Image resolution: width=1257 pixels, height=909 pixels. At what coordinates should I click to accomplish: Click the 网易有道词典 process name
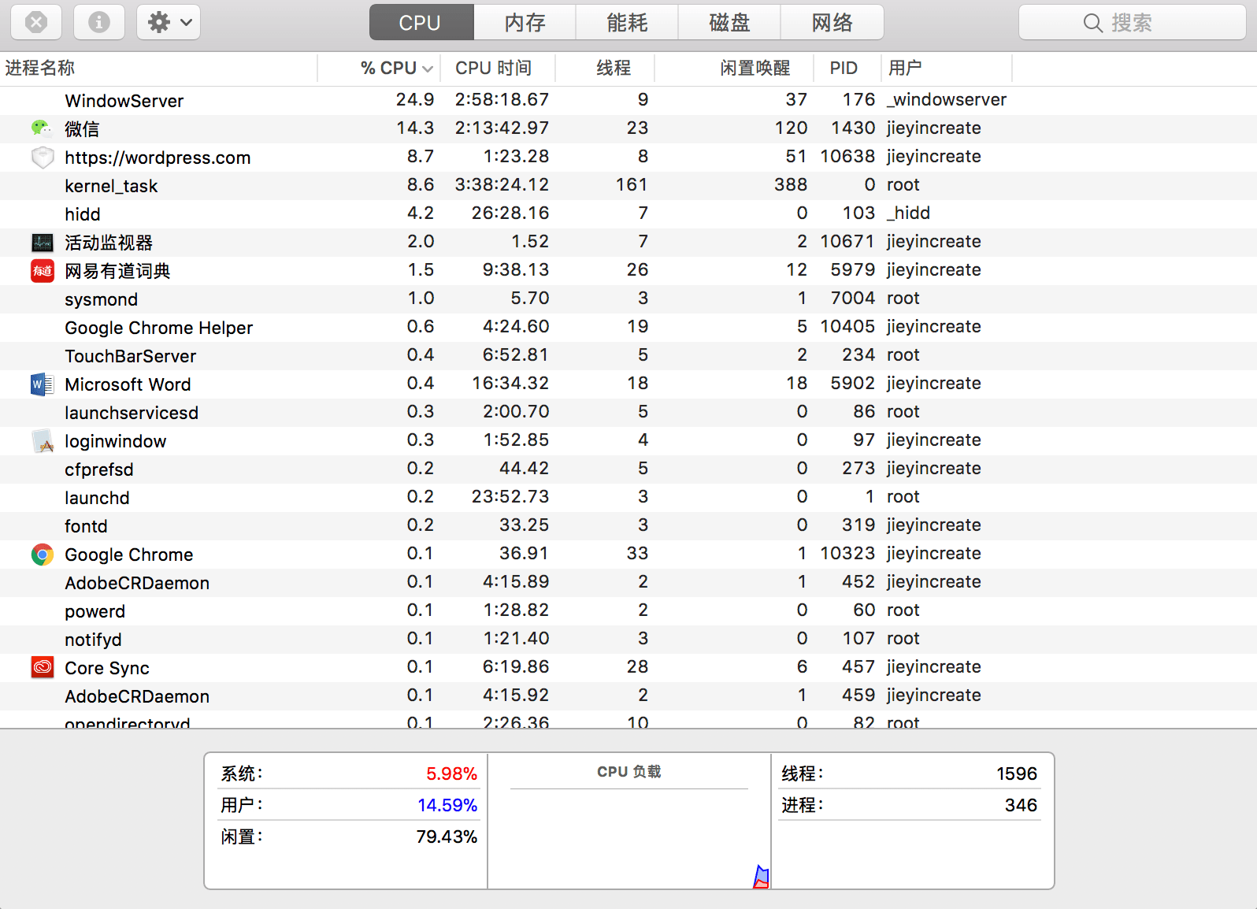117,271
